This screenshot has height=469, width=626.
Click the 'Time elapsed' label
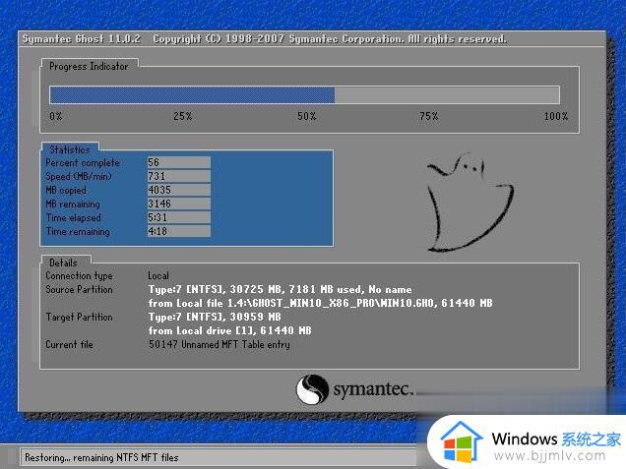[x=74, y=217]
